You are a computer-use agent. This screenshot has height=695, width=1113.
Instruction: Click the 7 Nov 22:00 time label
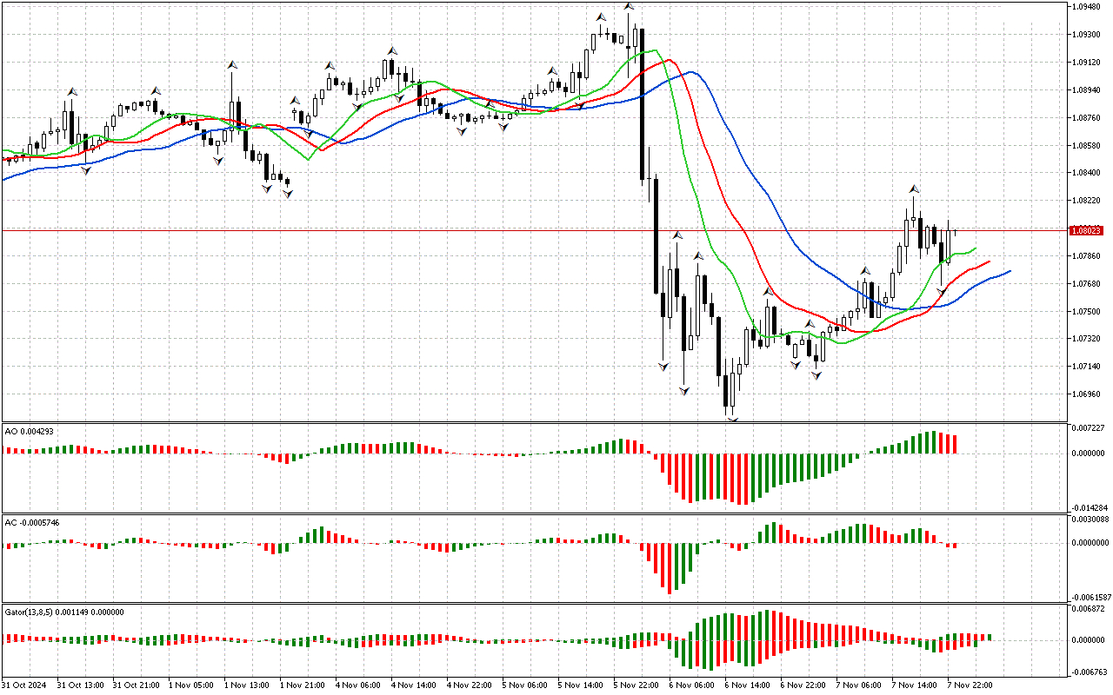[970, 685]
